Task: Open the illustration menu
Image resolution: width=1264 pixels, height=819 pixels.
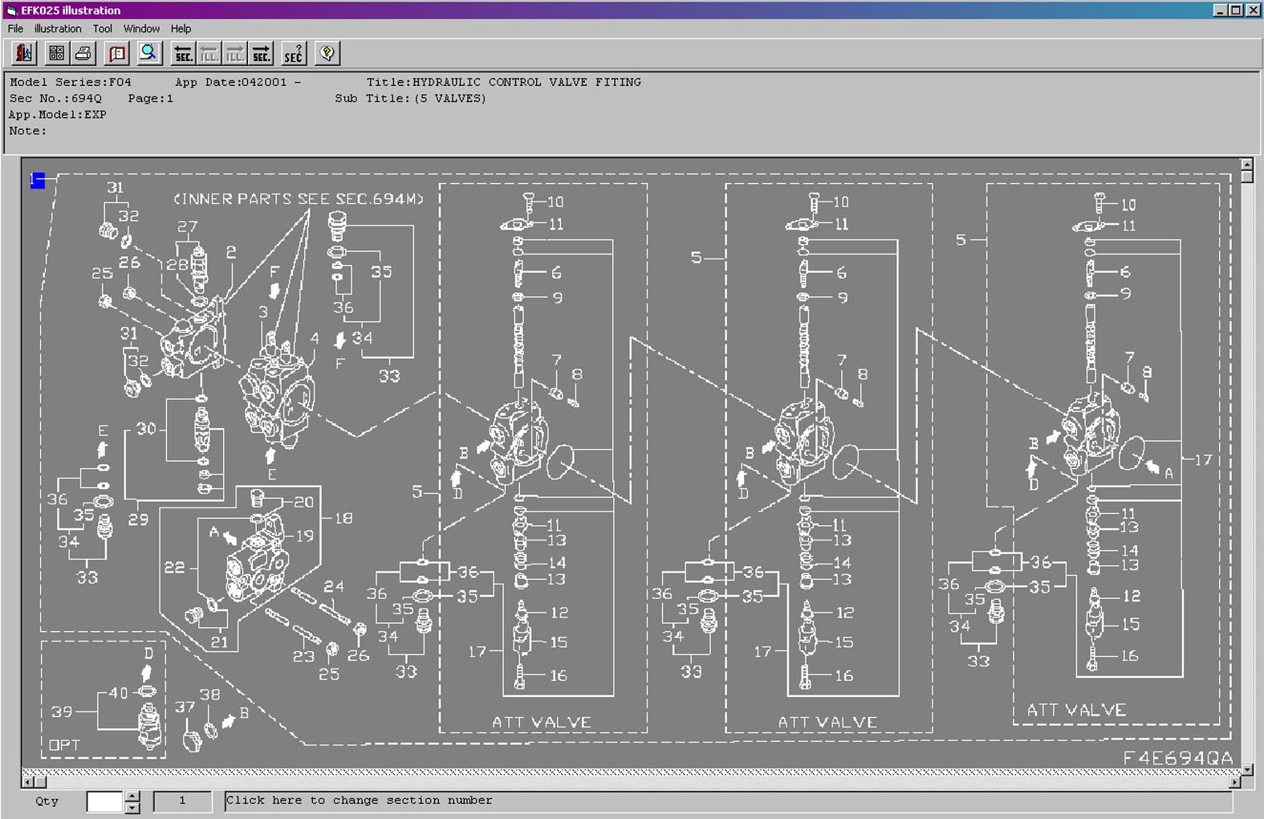Action: pos(58,29)
